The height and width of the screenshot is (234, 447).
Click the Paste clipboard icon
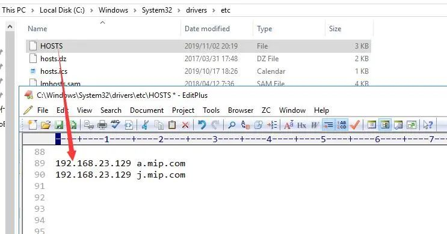tap(172, 125)
